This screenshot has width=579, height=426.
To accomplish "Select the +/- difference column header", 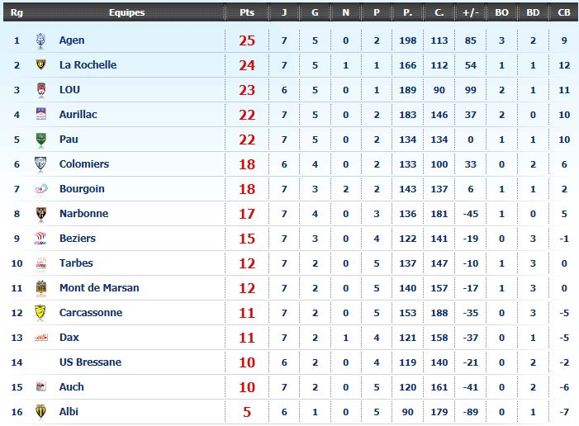I will pos(471,12).
